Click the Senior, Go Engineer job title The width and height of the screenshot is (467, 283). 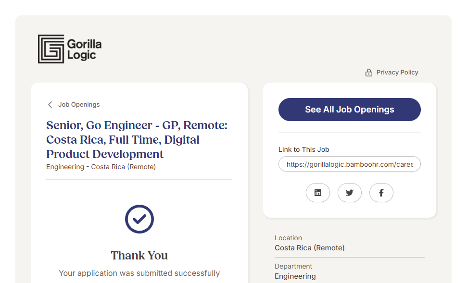pyautogui.click(x=137, y=140)
